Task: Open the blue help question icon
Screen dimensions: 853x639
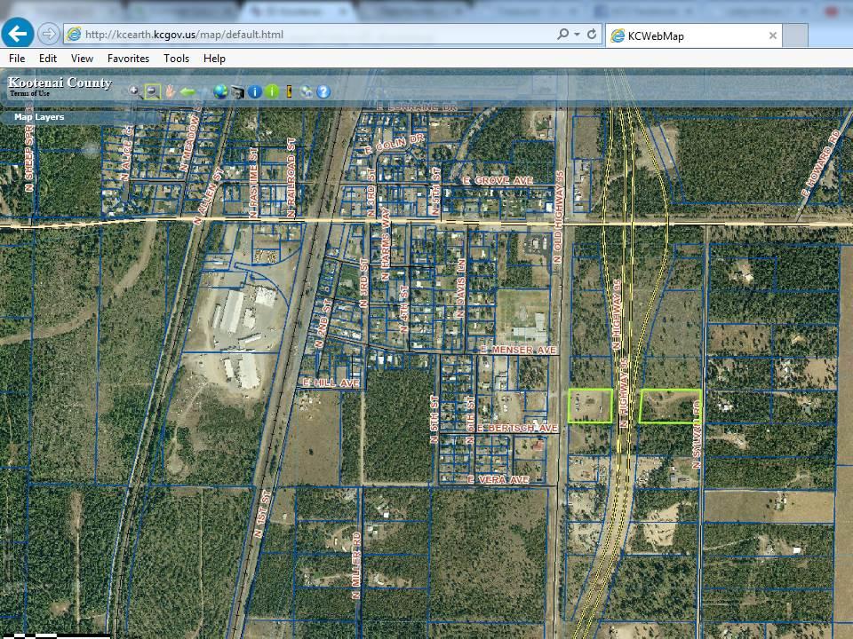Action: point(323,91)
